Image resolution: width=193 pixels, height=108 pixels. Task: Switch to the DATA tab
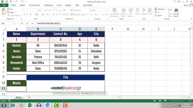(59, 5)
